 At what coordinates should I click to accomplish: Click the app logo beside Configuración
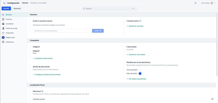point(4,3)
